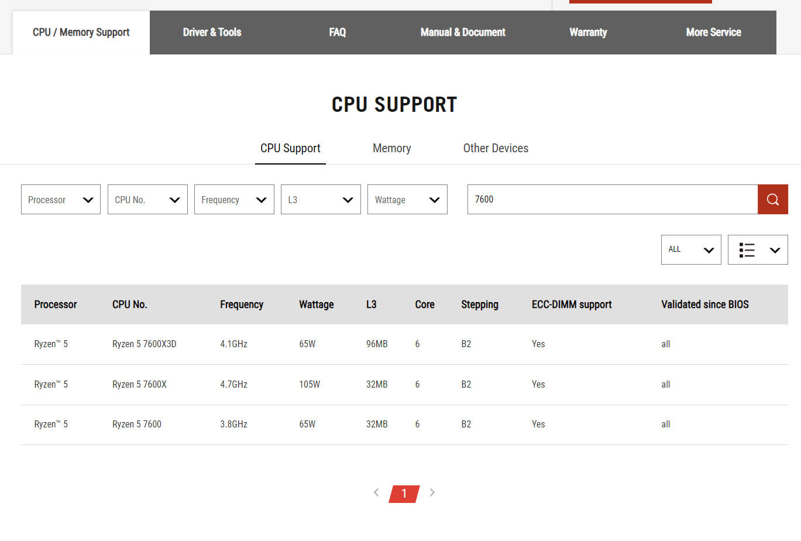This screenshot has height=541, width=801.
Task: Open the list view style dropdown
Action: click(758, 250)
